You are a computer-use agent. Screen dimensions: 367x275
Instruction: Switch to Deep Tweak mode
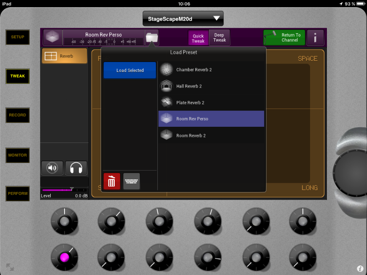click(219, 38)
